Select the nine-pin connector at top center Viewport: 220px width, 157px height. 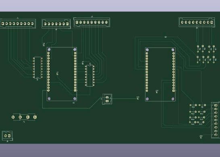[91, 22]
